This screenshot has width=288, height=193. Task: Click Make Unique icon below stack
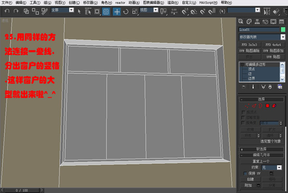coord(263,87)
